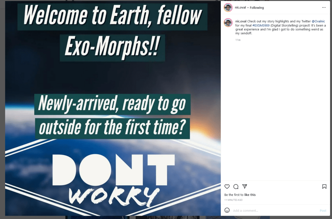Click the Add a comment field
Image resolution: width=332 pixels, height=219 pixels.
[x=275, y=211]
